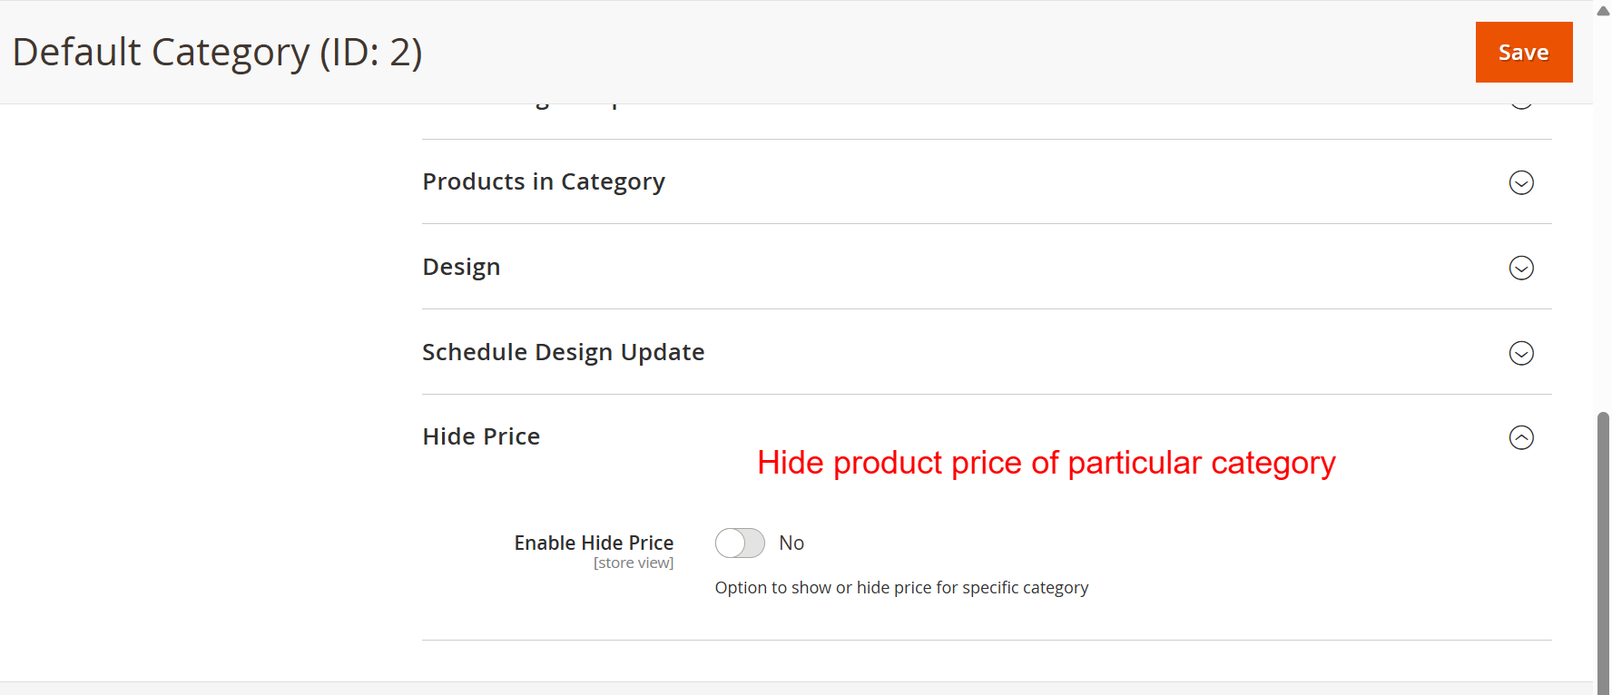Click the Enable Hide Price field label
The image size is (1612, 695).
tap(594, 543)
